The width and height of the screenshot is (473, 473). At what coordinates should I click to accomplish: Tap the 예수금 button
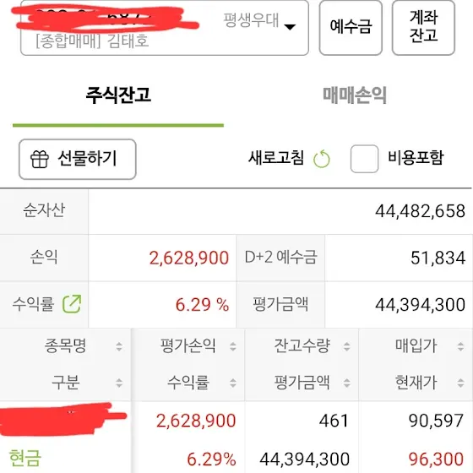pyautogui.click(x=351, y=28)
